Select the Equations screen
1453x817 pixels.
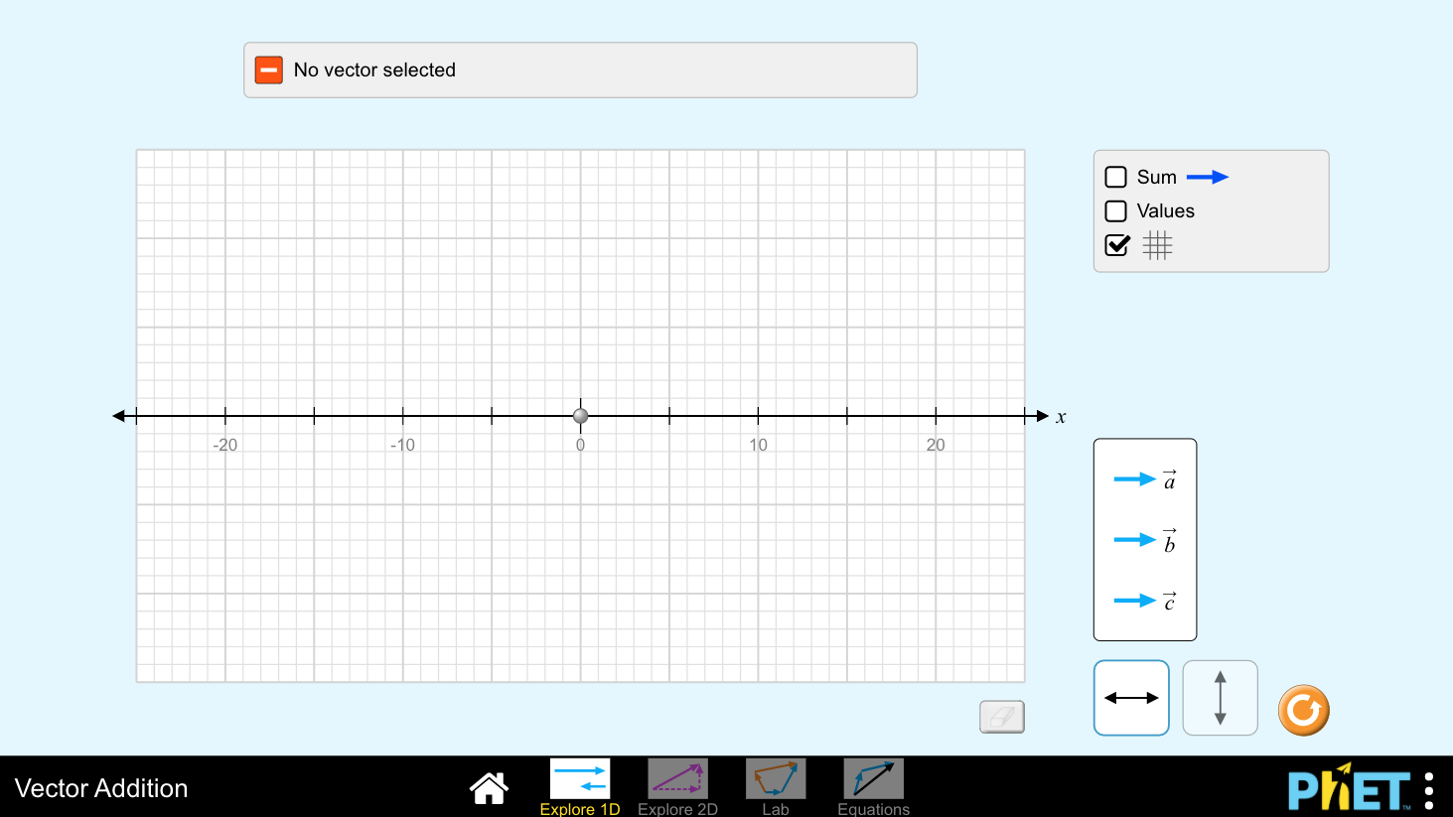(x=872, y=779)
